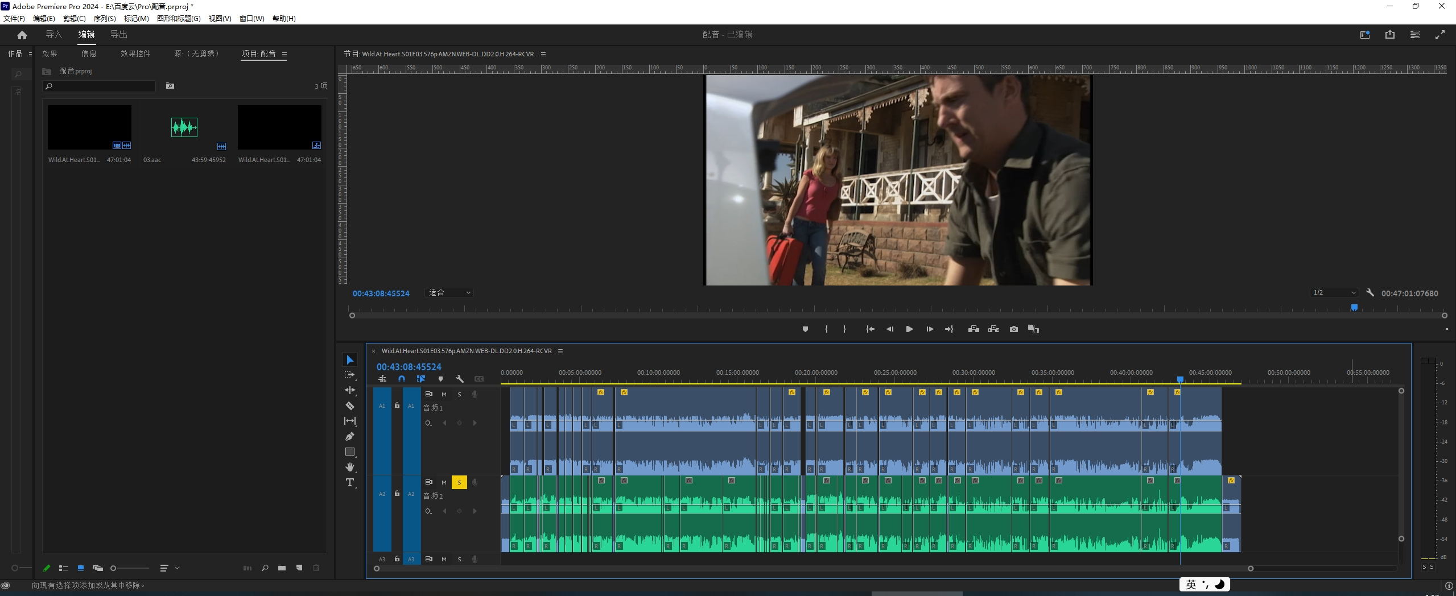
Task: Open the 序列(S) menu
Action: click(x=105, y=19)
